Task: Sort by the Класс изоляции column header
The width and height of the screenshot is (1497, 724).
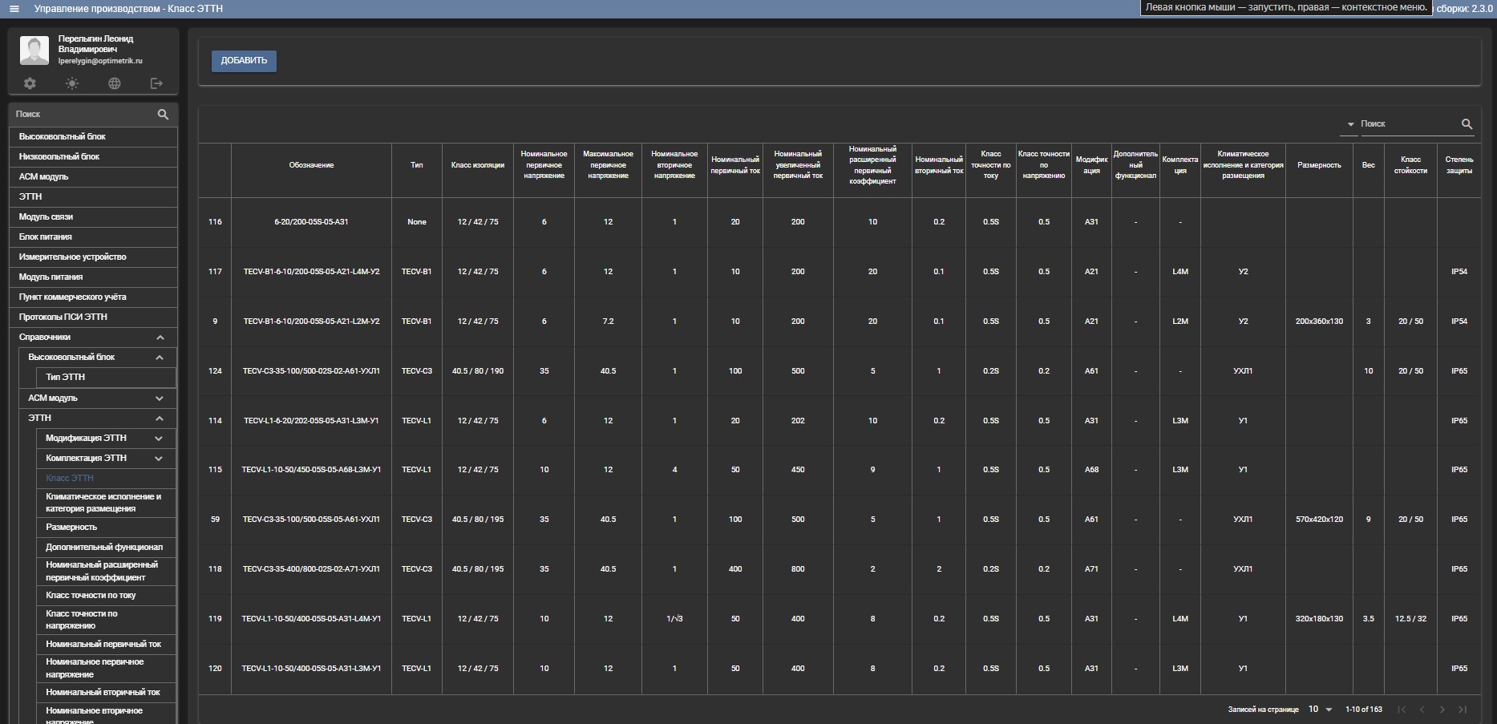Action: pos(478,165)
